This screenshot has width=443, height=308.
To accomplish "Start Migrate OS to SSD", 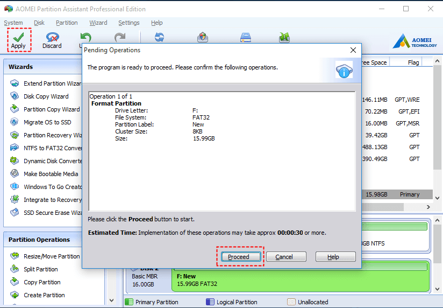I will coord(41,122).
